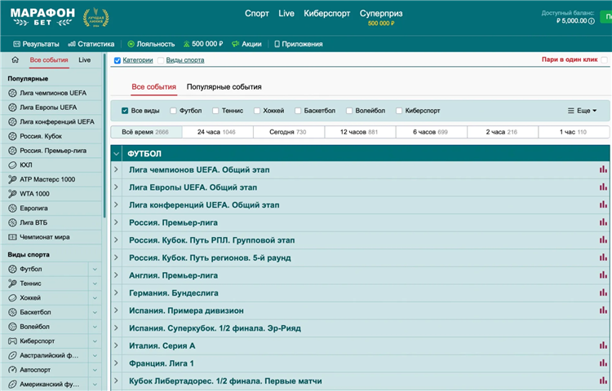
Task: Check the Баскетбол filter checkbox
Action: click(x=298, y=111)
